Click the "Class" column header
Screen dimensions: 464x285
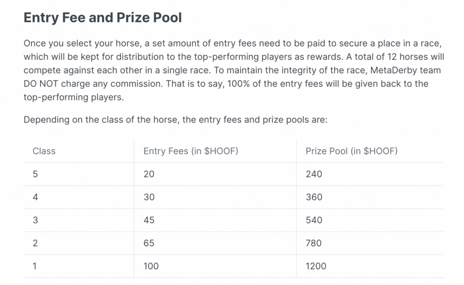click(x=44, y=151)
